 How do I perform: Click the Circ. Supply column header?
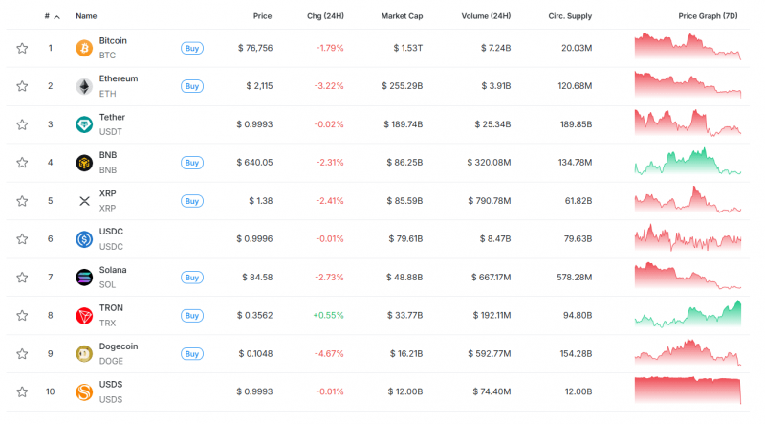click(x=570, y=16)
